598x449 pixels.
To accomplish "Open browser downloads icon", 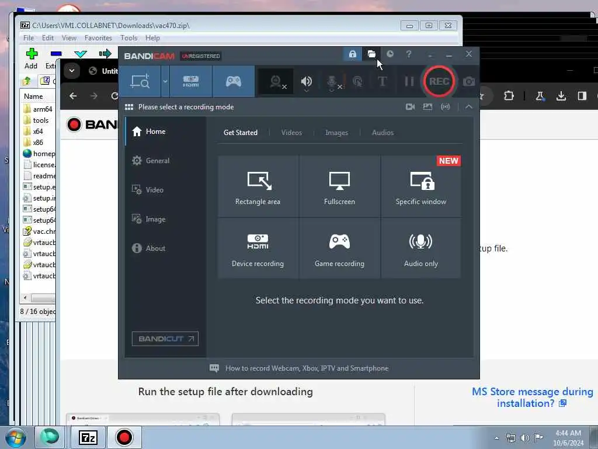I will (x=561, y=96).
